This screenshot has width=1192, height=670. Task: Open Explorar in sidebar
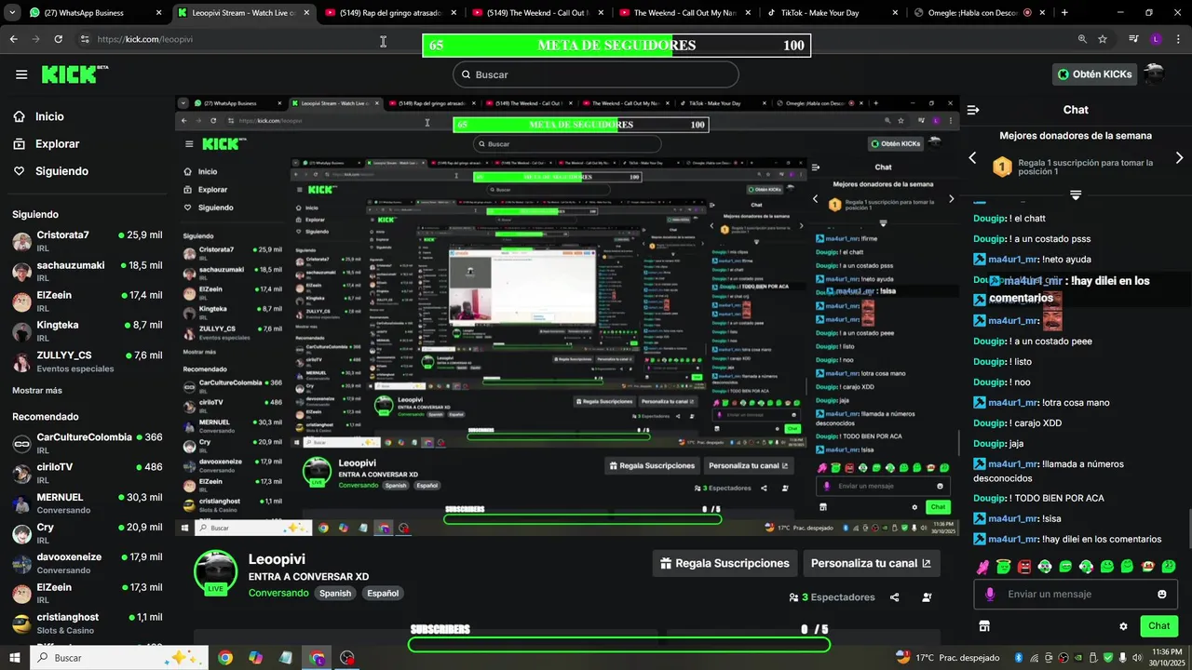click(46, 144)
